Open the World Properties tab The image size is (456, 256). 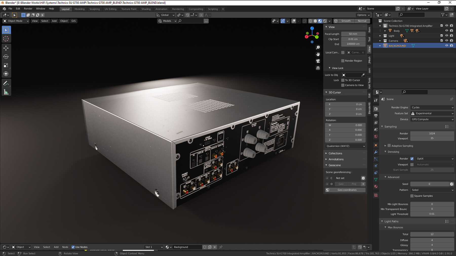(376, 137)
